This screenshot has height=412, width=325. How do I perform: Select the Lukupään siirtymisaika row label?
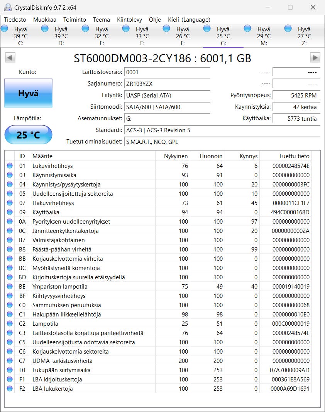click(x=61, y=370)
